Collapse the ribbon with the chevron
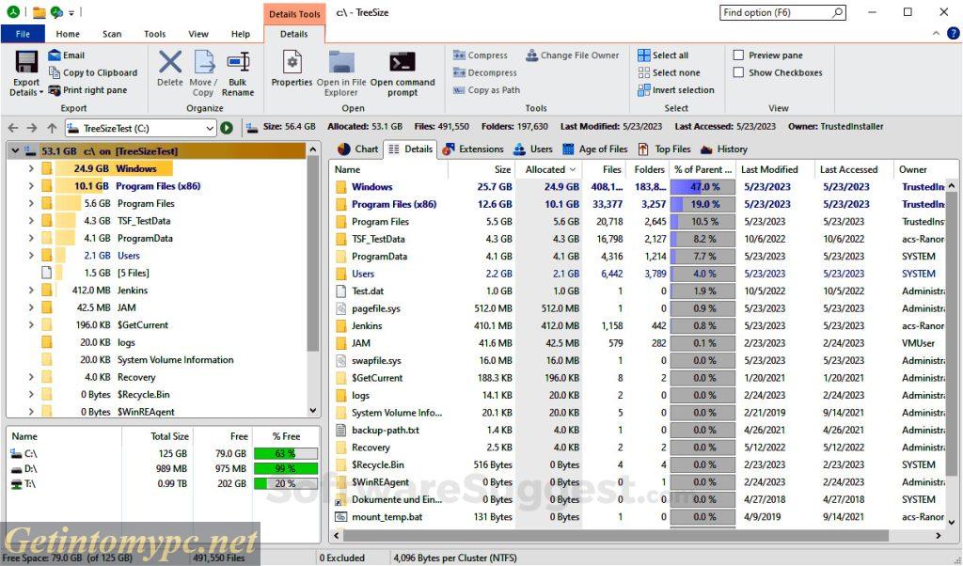 pyautogui.click(x=936, y=33)
